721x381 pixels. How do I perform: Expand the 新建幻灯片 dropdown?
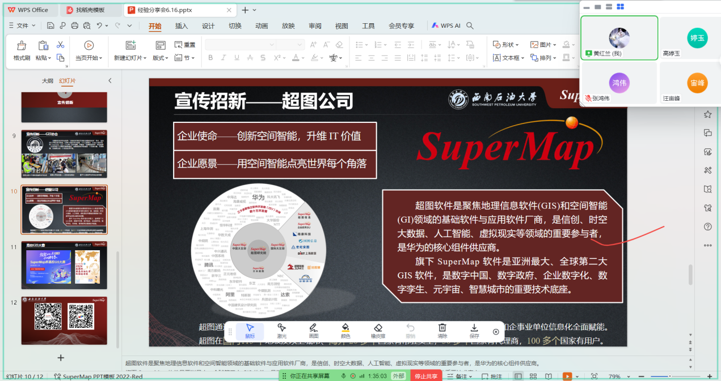(130, 58)
